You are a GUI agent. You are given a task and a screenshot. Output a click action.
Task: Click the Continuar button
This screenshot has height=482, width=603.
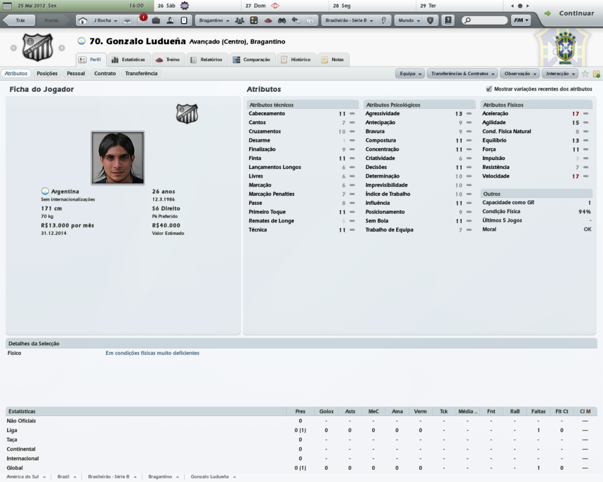(x=570, y=13)
